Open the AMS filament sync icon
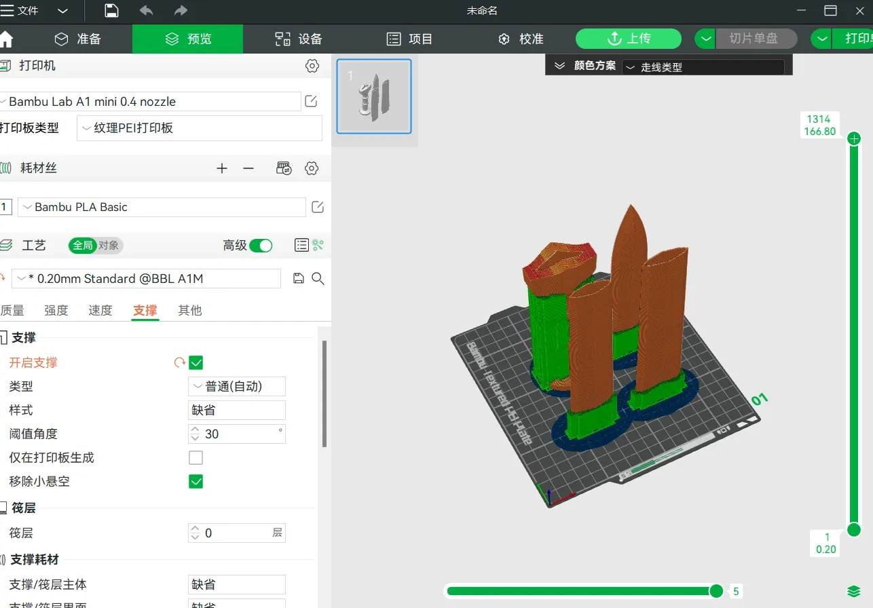 [x=284, y=168]
